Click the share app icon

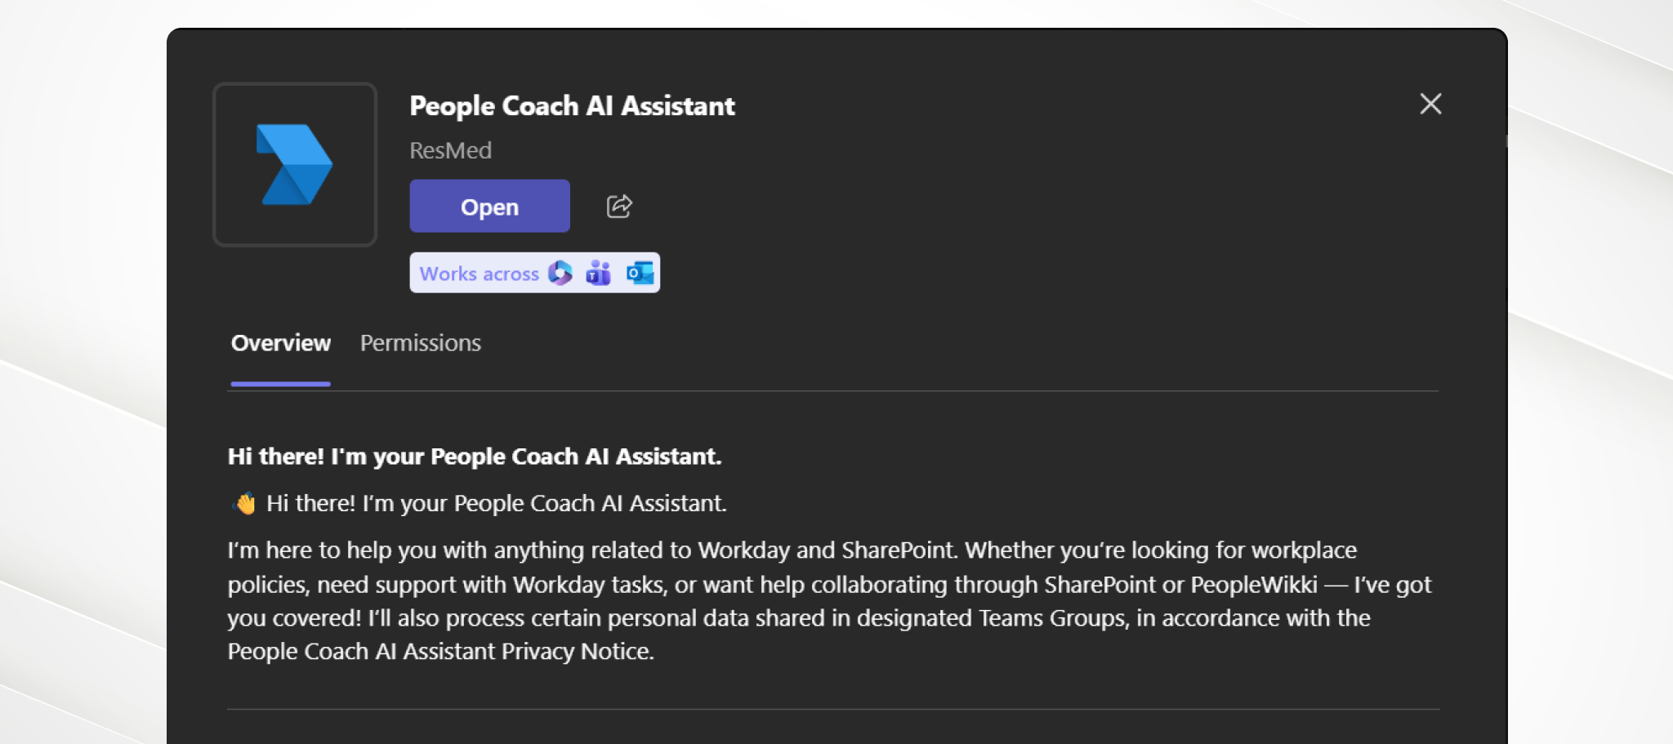pos(619,207)
